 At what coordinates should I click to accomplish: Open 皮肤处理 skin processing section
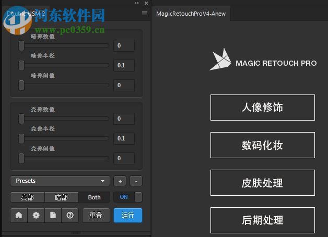pos(263,183)
